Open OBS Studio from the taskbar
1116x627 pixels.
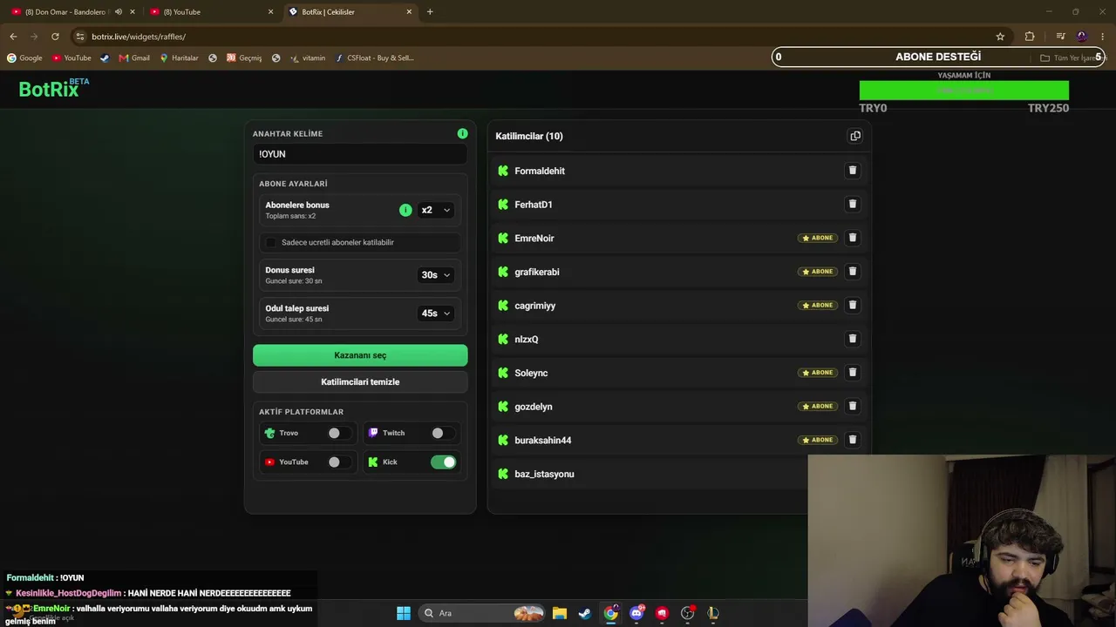(687, 613)
